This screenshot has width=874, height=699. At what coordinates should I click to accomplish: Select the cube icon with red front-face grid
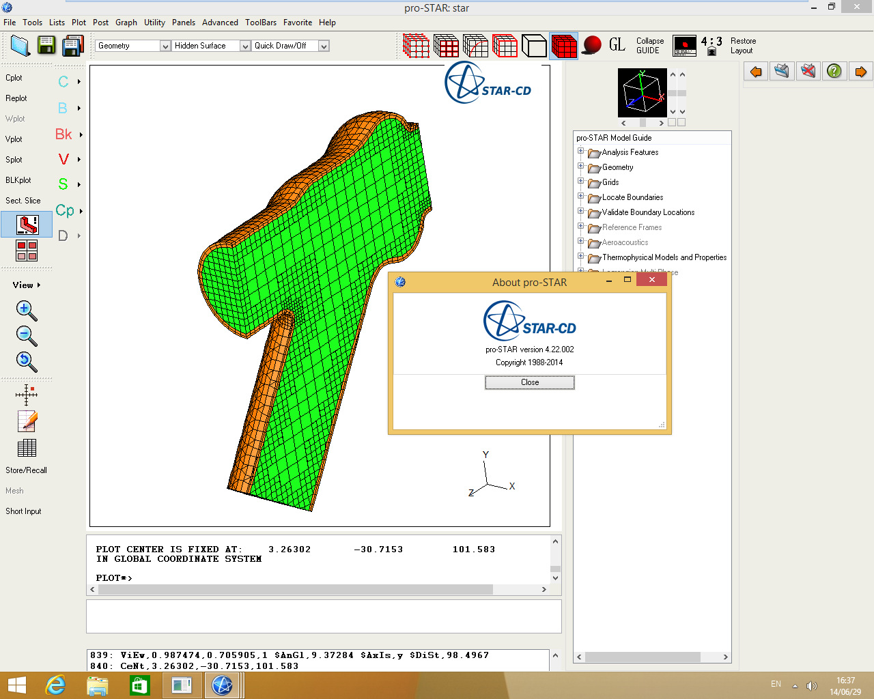(x=446, y=46)
